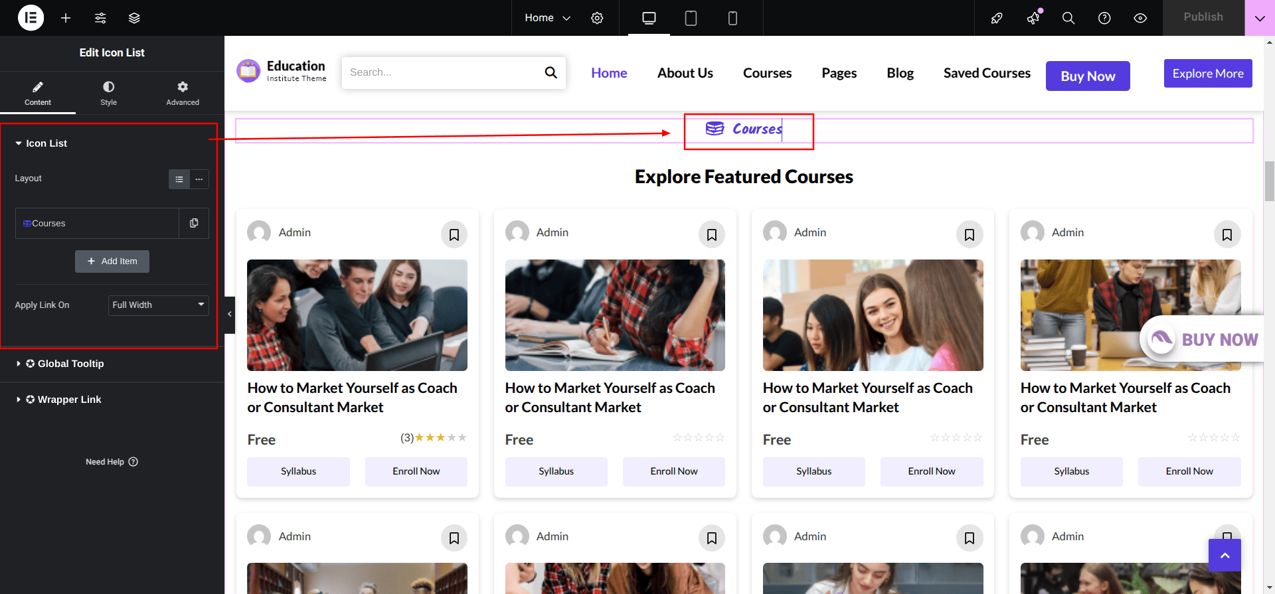Click the Education Institute Theme logo
Image resolution: width=1275 pixels, height=594 pixels.
click(282, 71)
